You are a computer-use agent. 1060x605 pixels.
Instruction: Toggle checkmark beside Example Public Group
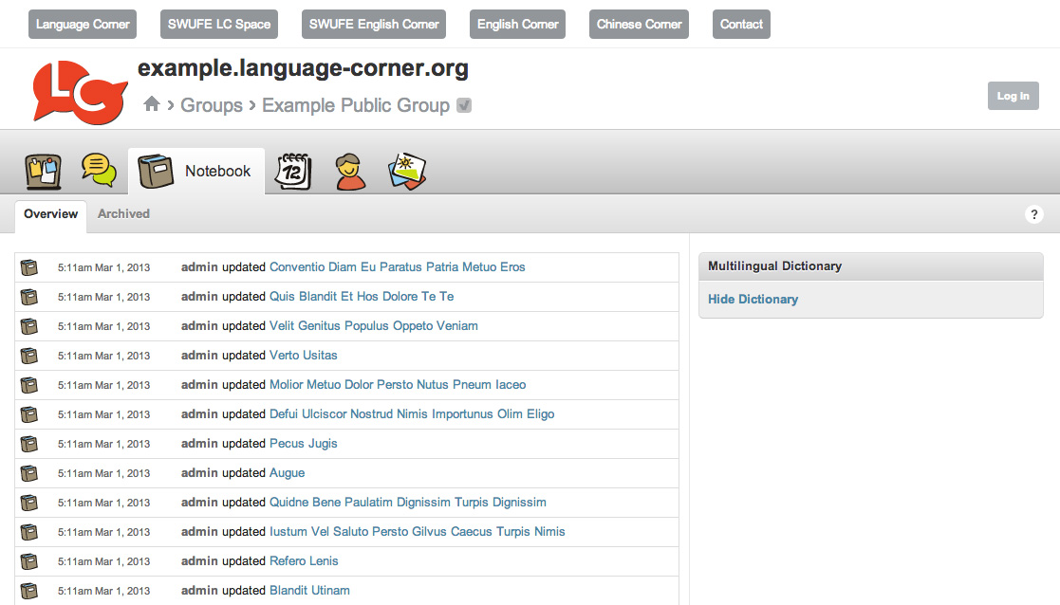464,105
